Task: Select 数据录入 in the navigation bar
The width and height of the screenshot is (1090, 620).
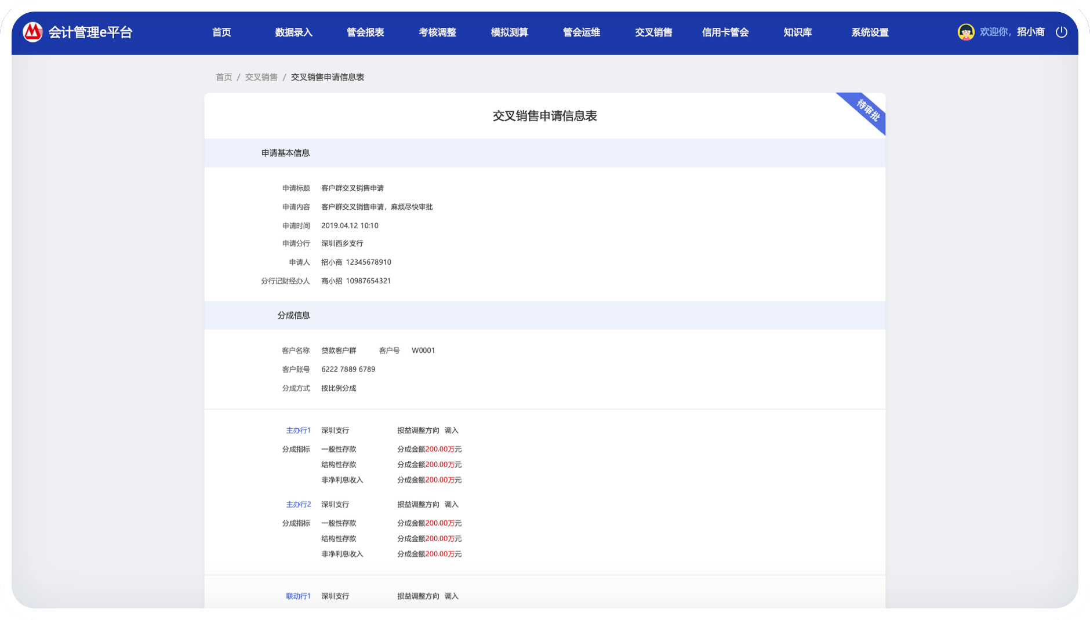Action: tap(293, 32)
